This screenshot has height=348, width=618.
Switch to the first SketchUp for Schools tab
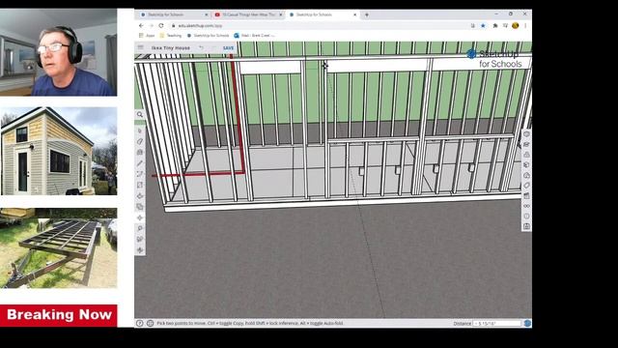click(x=174, y=14)
